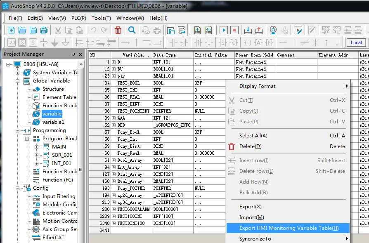Open the Tools(T) menu
Image resolution: width=369 pixels, height=243 pixels.
click(x=101, y=18)
